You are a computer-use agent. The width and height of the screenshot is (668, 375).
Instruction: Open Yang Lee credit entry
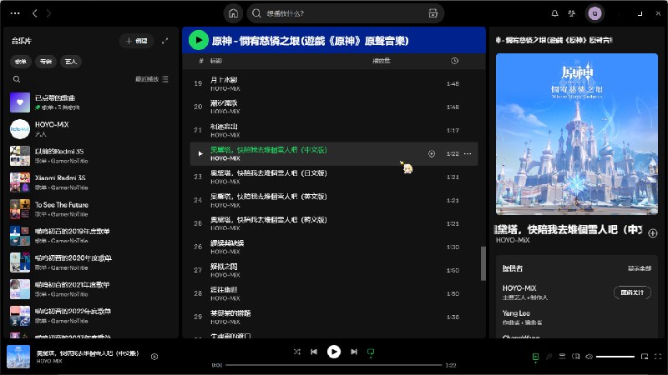click(x=516, y=313)
